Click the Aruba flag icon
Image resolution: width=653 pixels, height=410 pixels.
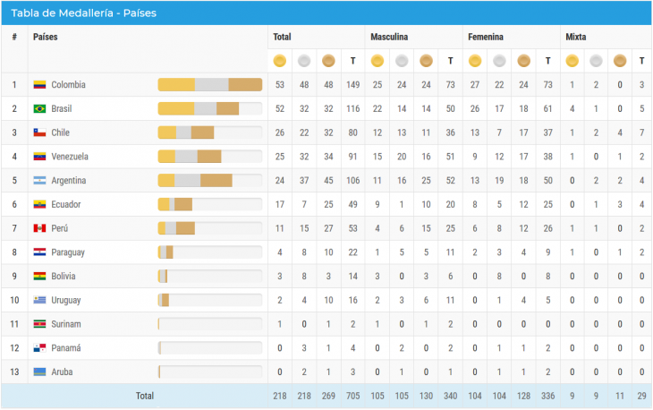tap(39, 372)
